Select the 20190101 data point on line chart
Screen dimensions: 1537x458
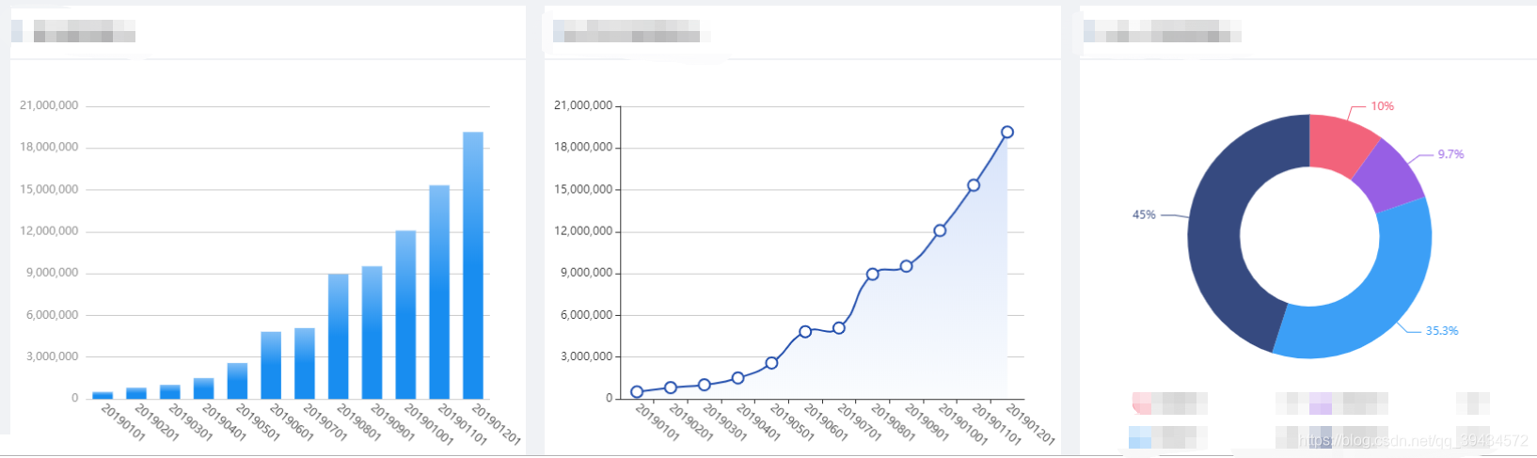pos(637,392)
